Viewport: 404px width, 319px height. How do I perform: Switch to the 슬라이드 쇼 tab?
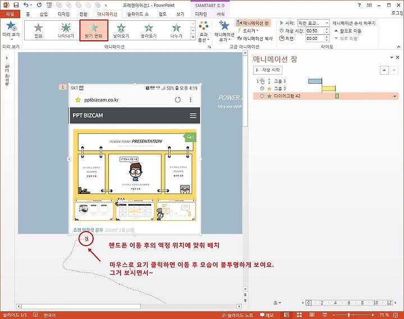coord(138,14)
